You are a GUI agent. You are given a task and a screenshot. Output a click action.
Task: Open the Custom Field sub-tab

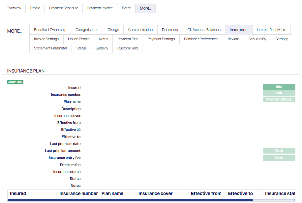coord(128,48)
